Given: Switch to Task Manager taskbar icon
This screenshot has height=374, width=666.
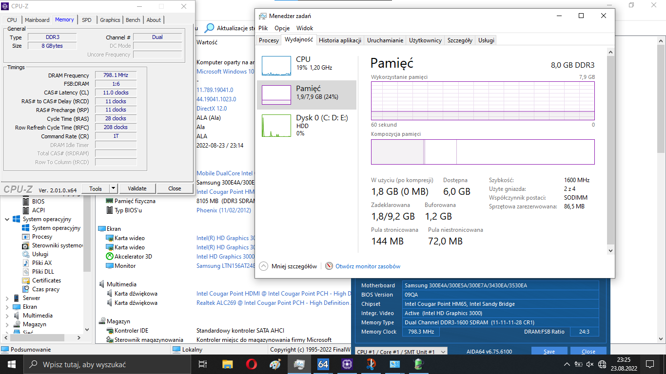Looking at the screenshot, I should coord(299,364).
